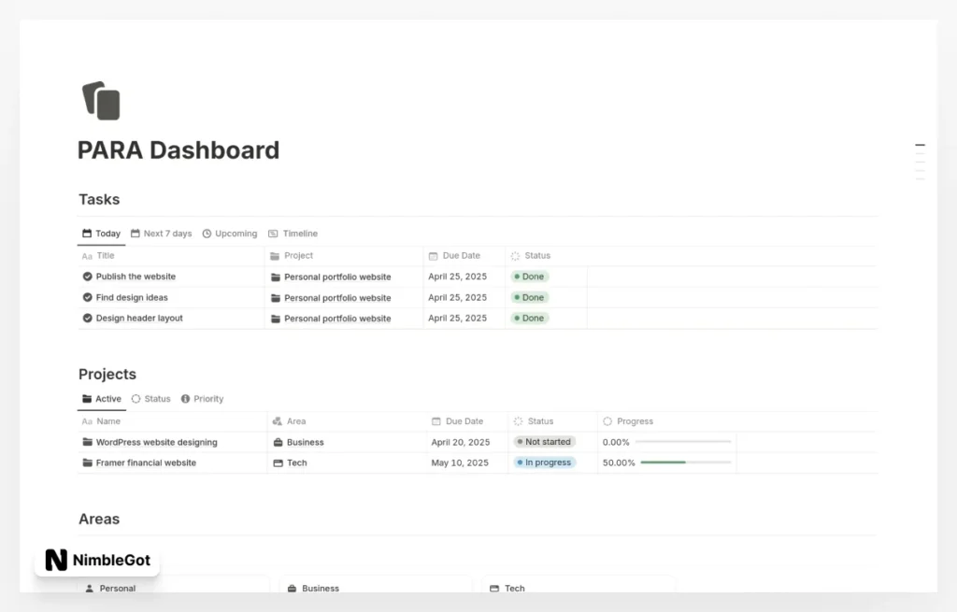Click the folder icon beside Personal portfolio website
The height and width of the screenshot is (612, 957).
(x=274, y=277)
